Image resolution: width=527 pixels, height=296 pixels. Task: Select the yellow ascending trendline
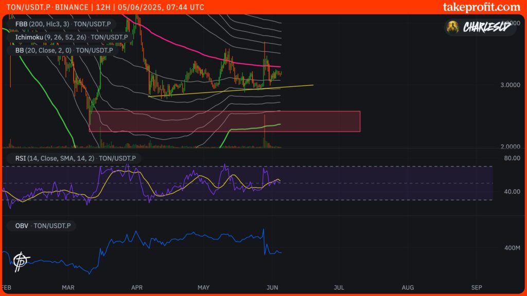pos(232,90)
